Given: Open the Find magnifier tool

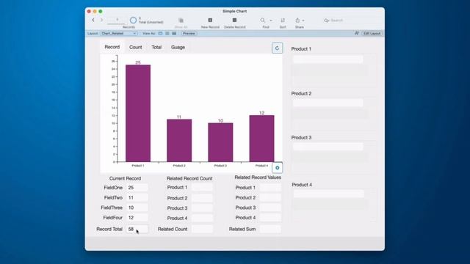Looking at the screenshot, I should pyautogui.click(x=263, y=20).
